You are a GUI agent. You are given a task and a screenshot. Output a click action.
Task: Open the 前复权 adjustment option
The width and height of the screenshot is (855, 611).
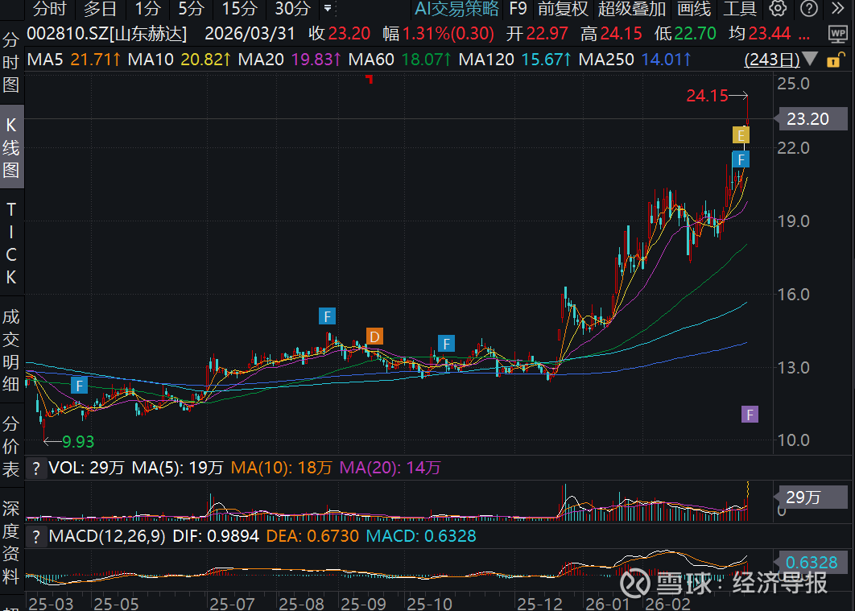563,8
